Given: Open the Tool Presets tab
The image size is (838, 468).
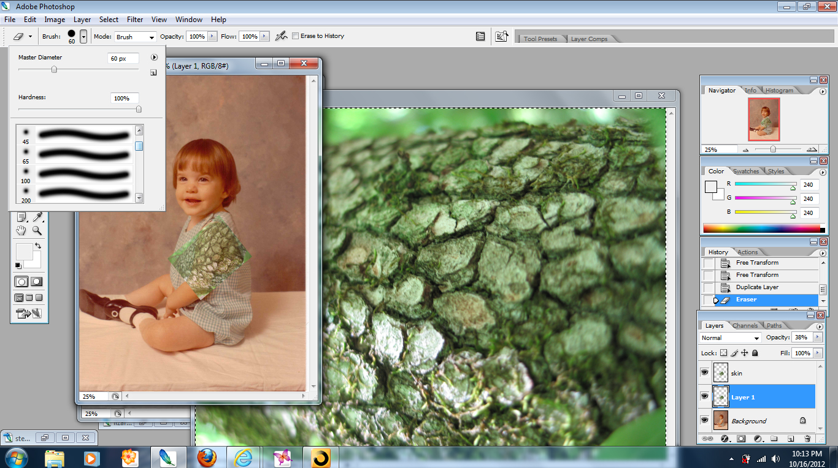Looking at the screenshot, I should pyautogui.click(x=540, y=39).
